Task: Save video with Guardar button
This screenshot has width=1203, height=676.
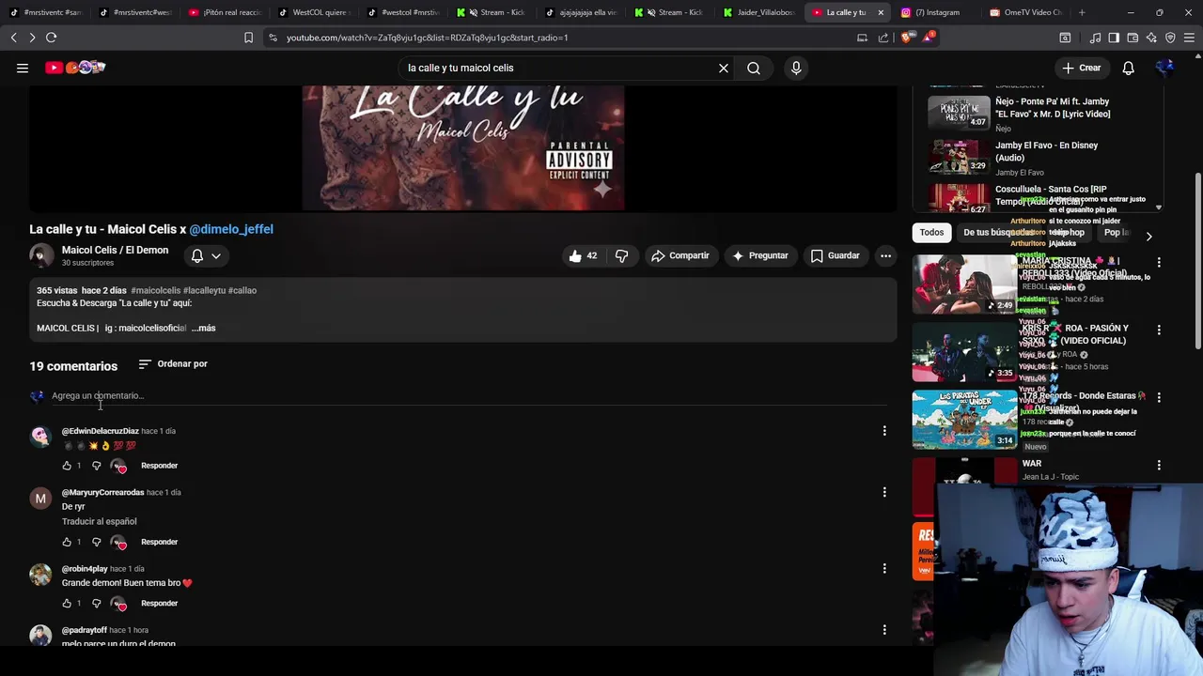Action: tap(836, 255)
